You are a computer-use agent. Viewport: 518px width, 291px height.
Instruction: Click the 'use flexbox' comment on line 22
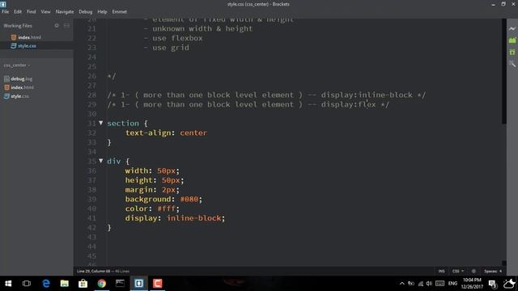click(177, 38)
